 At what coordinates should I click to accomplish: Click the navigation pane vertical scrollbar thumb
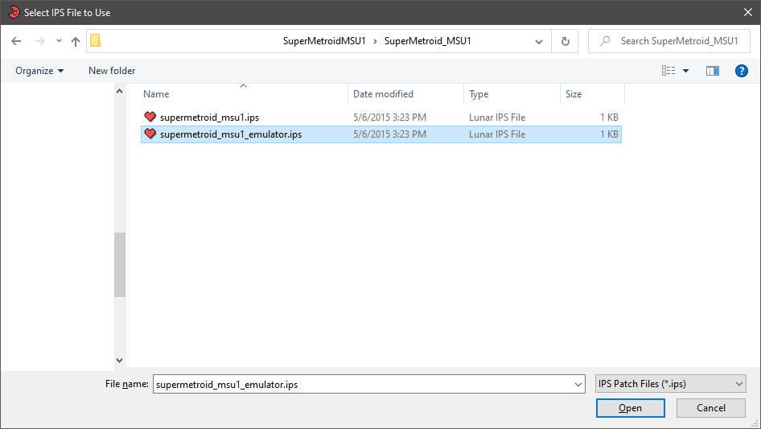pyautogui.click(x=120, y=265)
